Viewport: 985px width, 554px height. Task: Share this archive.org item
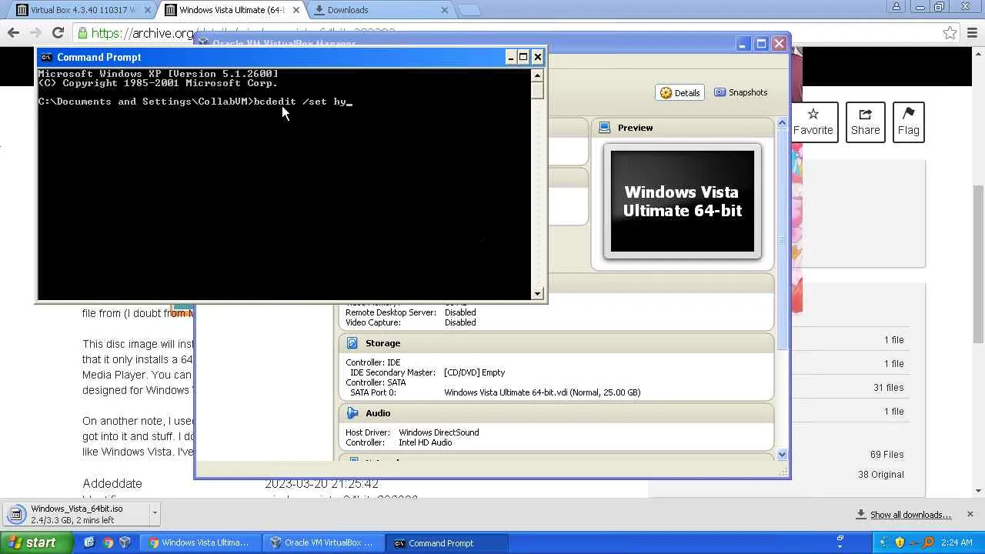tap(865, 122)
